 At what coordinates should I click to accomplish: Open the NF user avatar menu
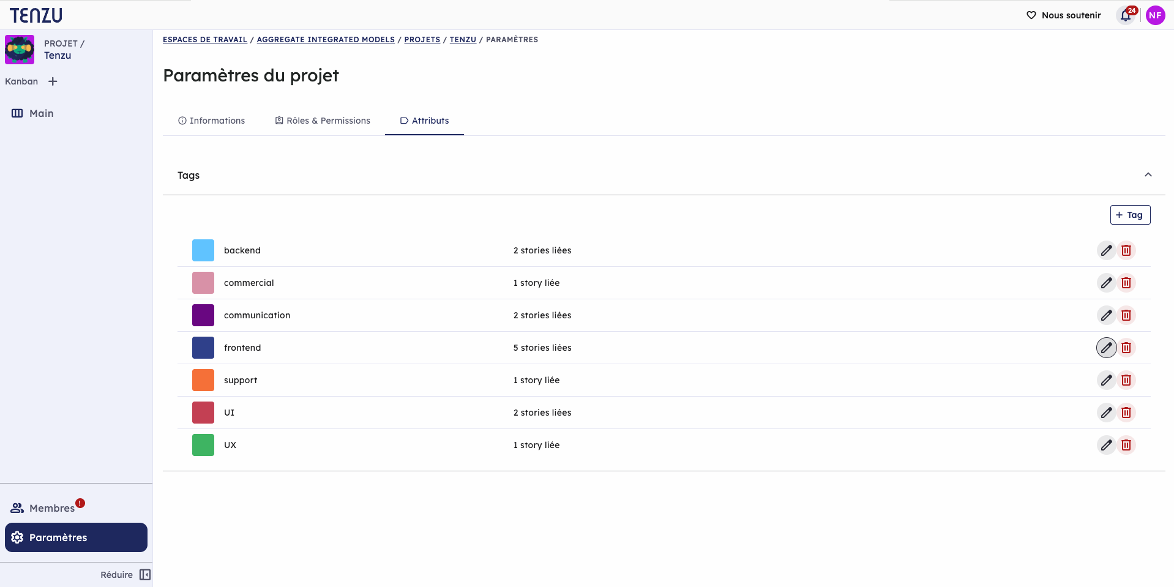click(1155, 15)
